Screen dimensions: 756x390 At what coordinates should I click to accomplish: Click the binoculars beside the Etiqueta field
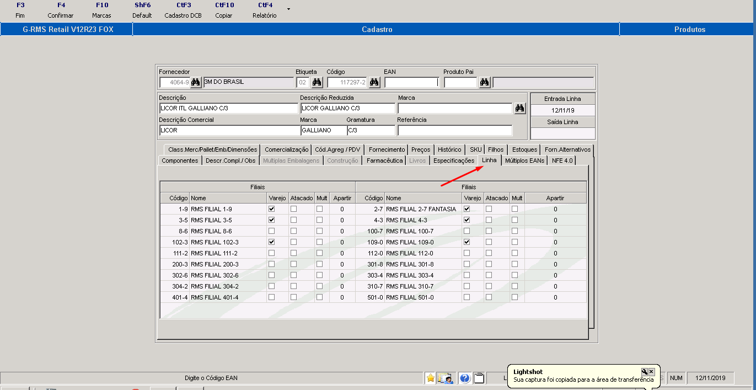click(x=317, y=82)
